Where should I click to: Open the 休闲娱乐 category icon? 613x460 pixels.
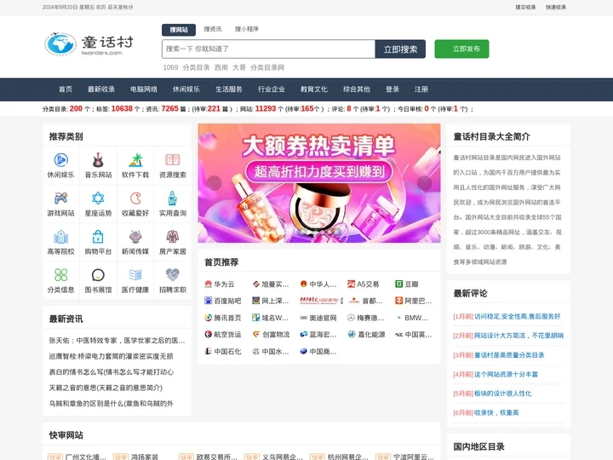coord(60,160)
